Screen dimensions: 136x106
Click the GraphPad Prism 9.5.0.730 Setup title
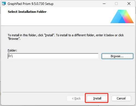[x=31, y=4]
